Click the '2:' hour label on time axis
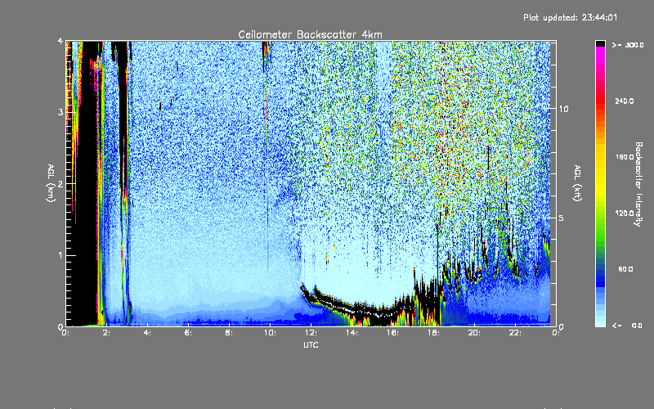Screen dimensions: 654x409 [x=107, y=333]
